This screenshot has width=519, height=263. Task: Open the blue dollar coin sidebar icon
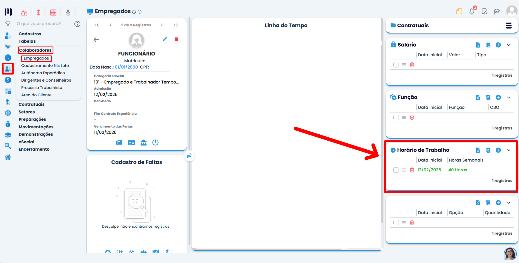point(8,80)
